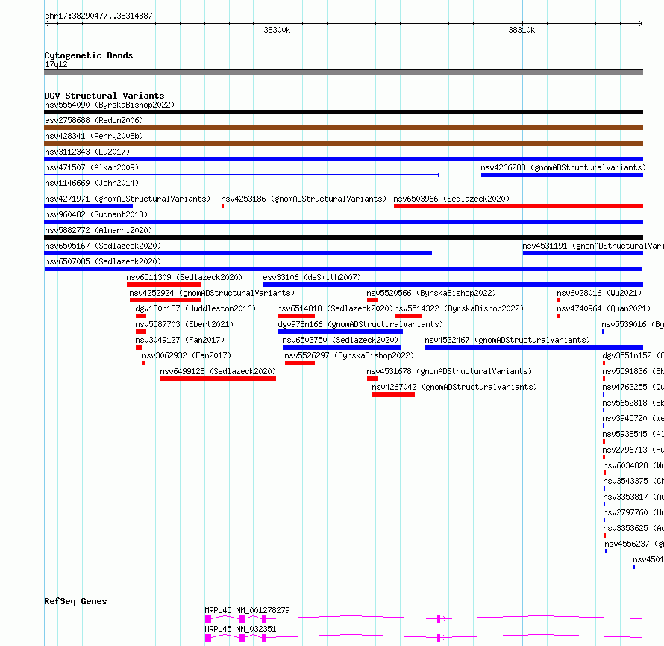The width and height of the screenshot is (664, 646).
Task: Open nsv471507 (Alkan2009) variant entry
Action: (x=92, y=167)
